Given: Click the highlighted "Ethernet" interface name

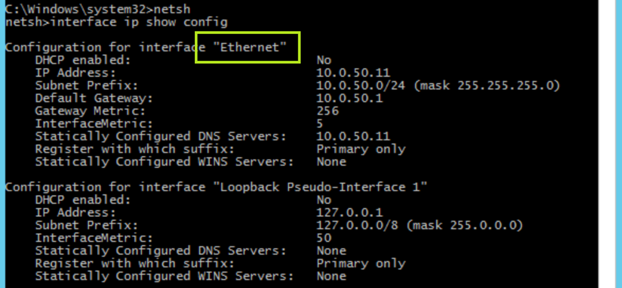Looking at the screenshot, I should pos(250,47).
